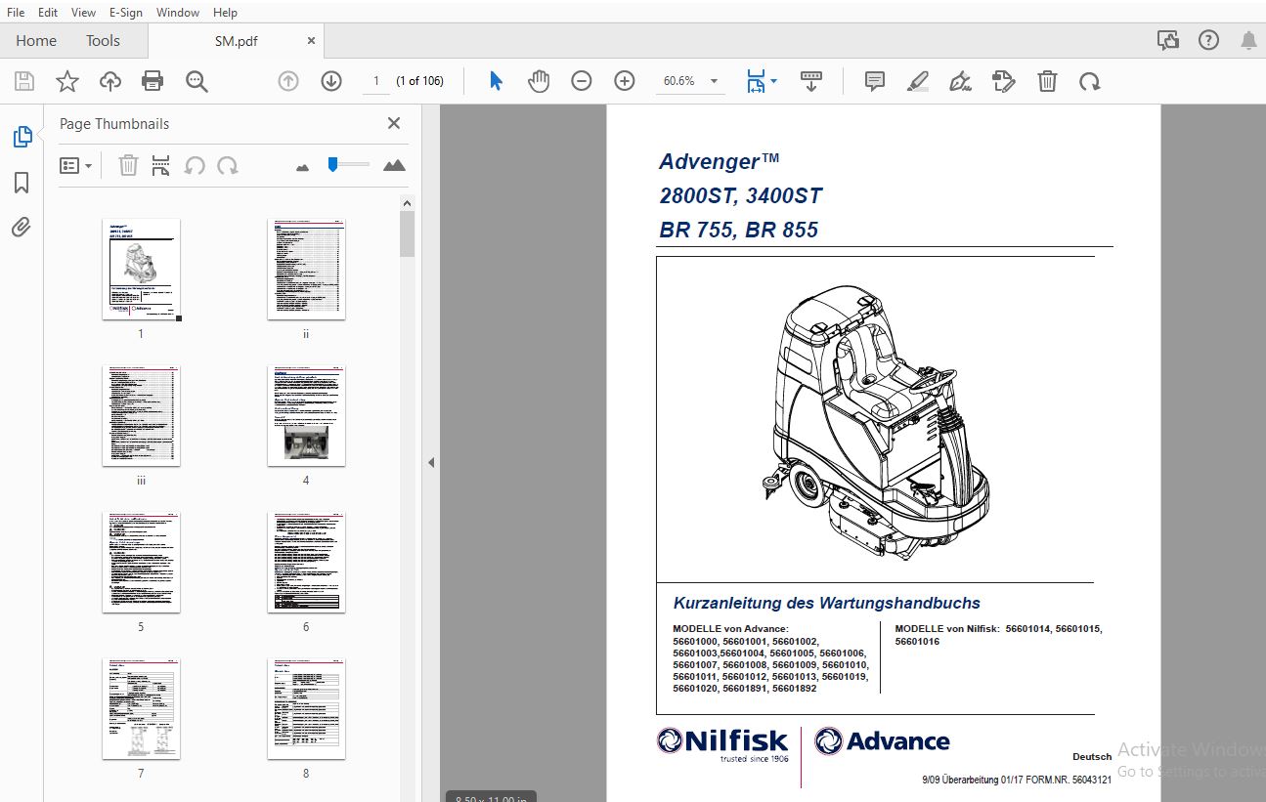Activate the hand pan tool
Screen dimensions: 1266x802
click(539, 81)
